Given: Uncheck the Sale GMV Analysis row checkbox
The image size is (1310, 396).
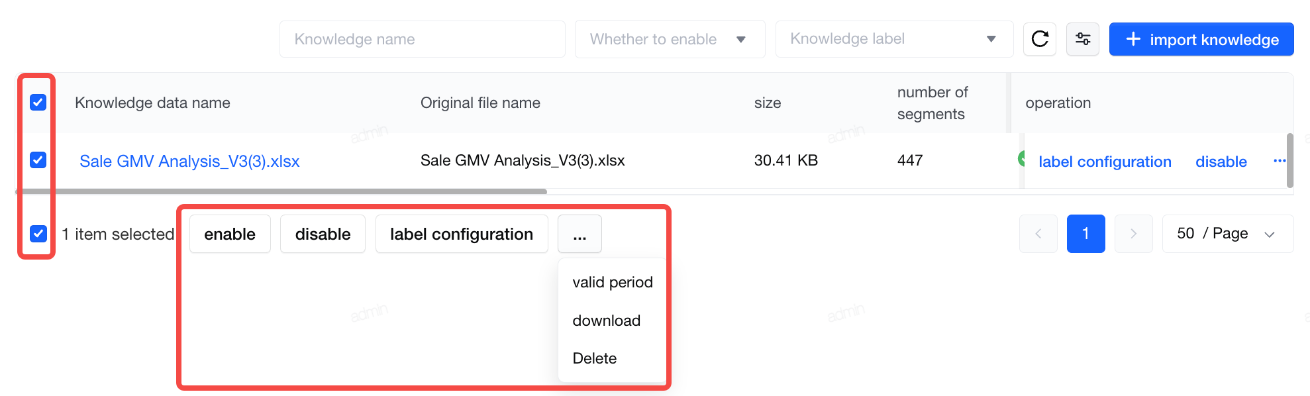Looking at the screenshot, I should click(38, 160).
